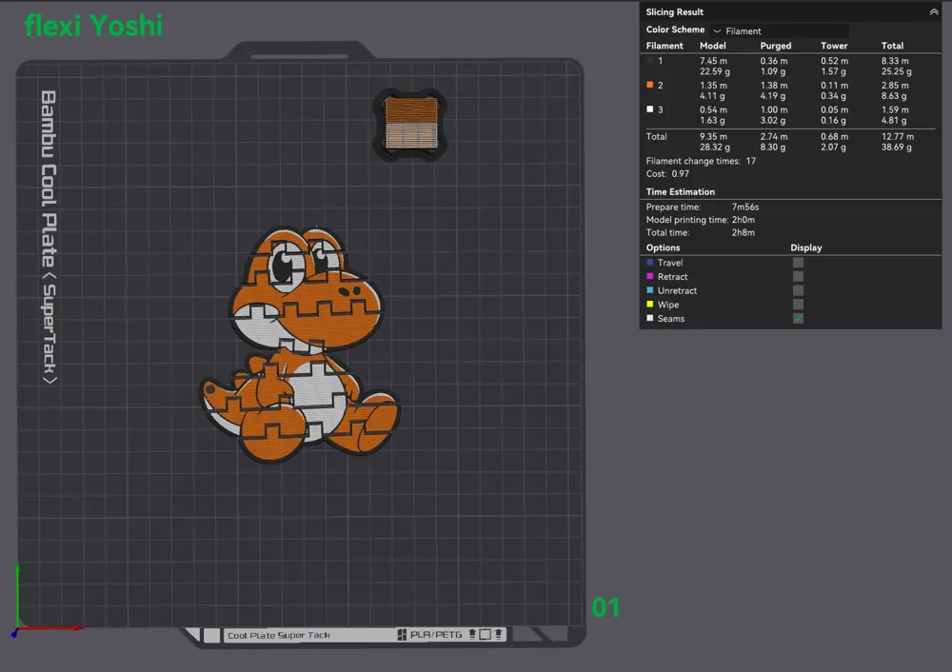Click filament 1 dark color swatch
This screenshot has height=672, width=952.
(649, 61)
